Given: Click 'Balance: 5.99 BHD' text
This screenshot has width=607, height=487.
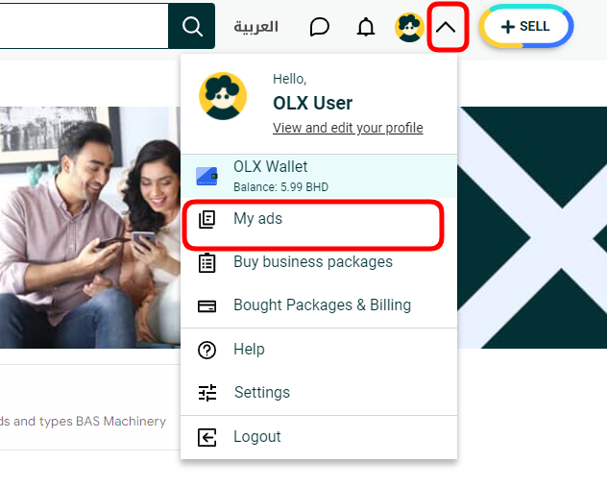Looking at the screenshot, I should point(280,187).
